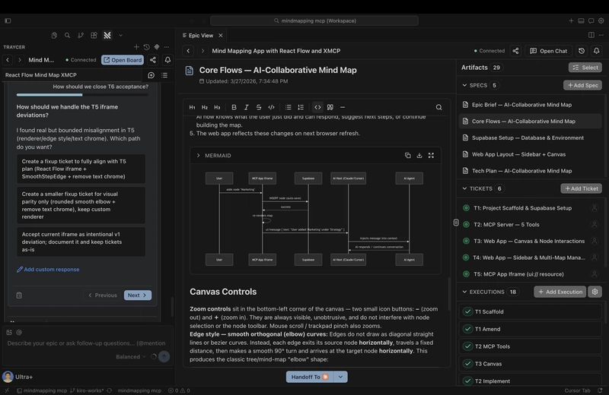This screenshot has width=609, height=395.
Task: Collapse the TICKETS section
Action: 465,188
